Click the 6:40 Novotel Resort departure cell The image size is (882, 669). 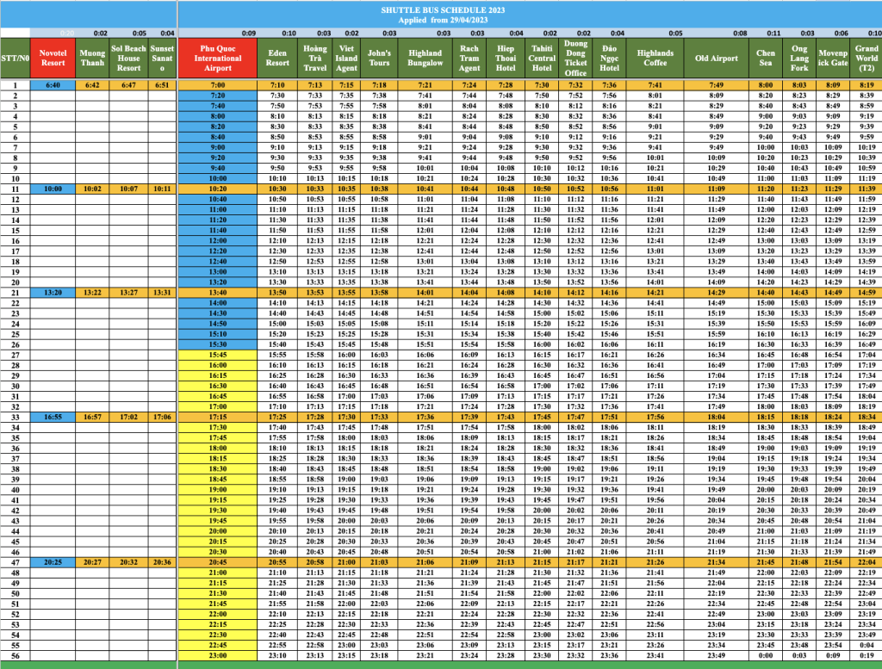click(x=53, y=85)
